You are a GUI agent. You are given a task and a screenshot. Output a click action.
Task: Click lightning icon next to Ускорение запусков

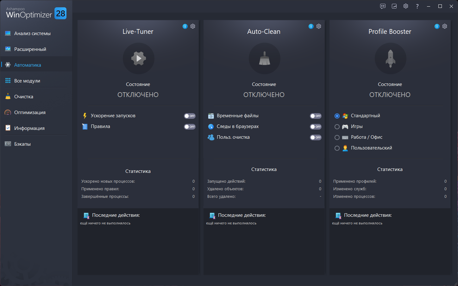(x=85, y=116)
